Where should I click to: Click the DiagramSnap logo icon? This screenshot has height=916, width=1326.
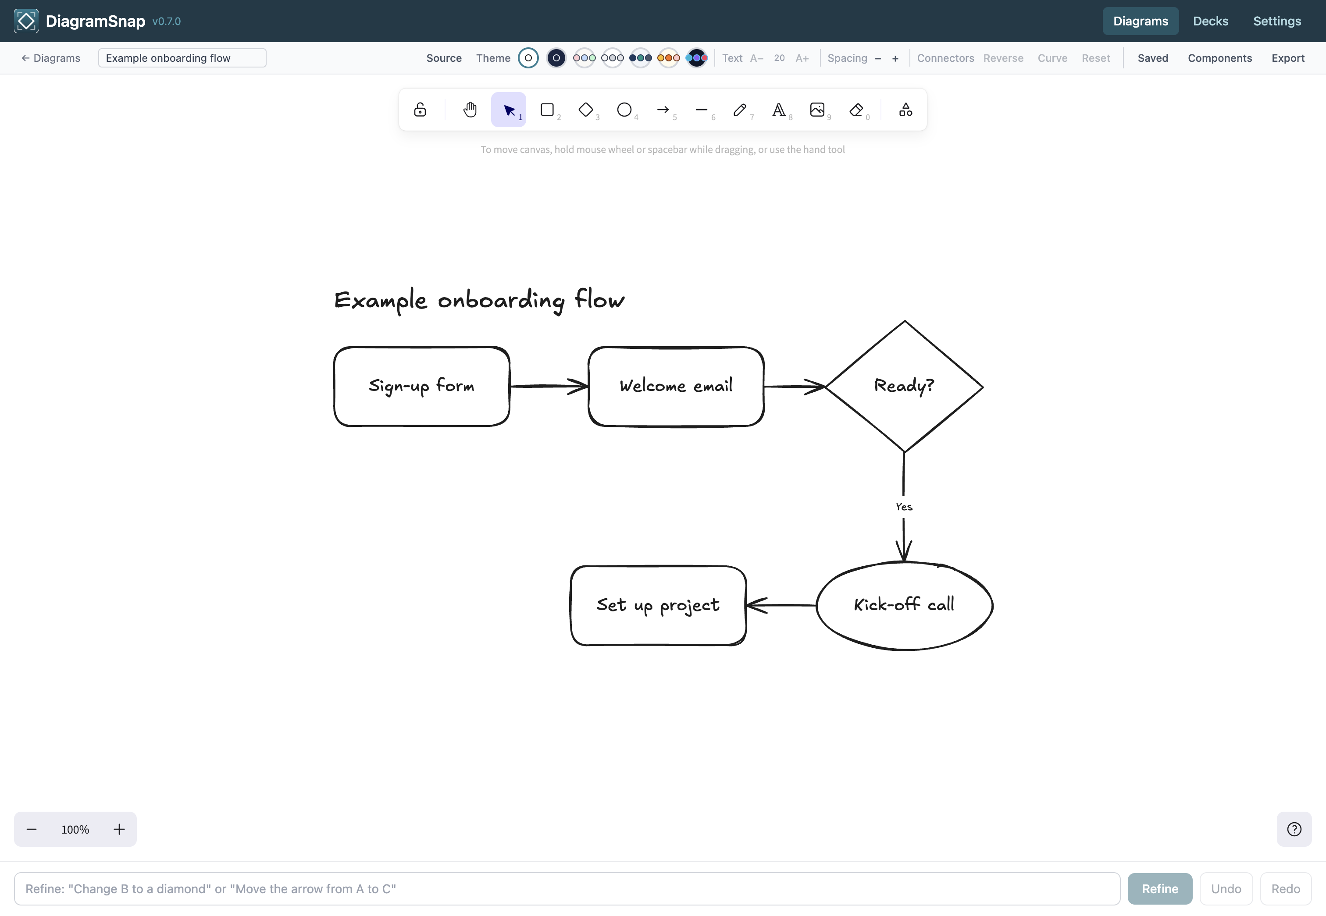tap(26, 21)
